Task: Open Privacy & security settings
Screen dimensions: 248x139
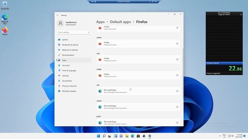Action: [x=74, y=86]
